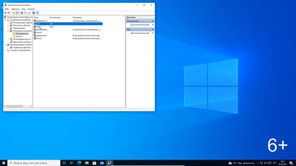Select the Win10 user row
Image resolution: width=296 pixels, height=166 pixels.
pos(68,33)
